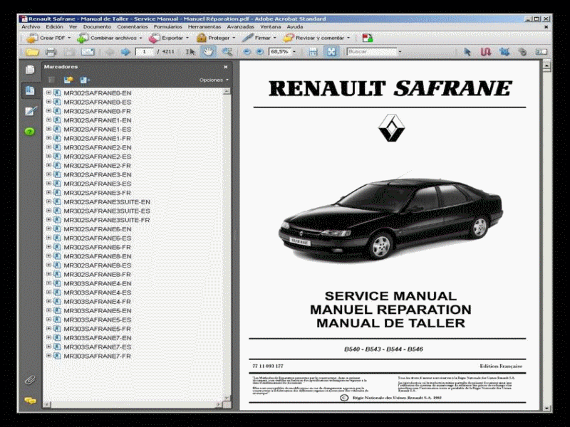
Task: Click the delete bookmark trash icon
Action: (x=51, y=80)
